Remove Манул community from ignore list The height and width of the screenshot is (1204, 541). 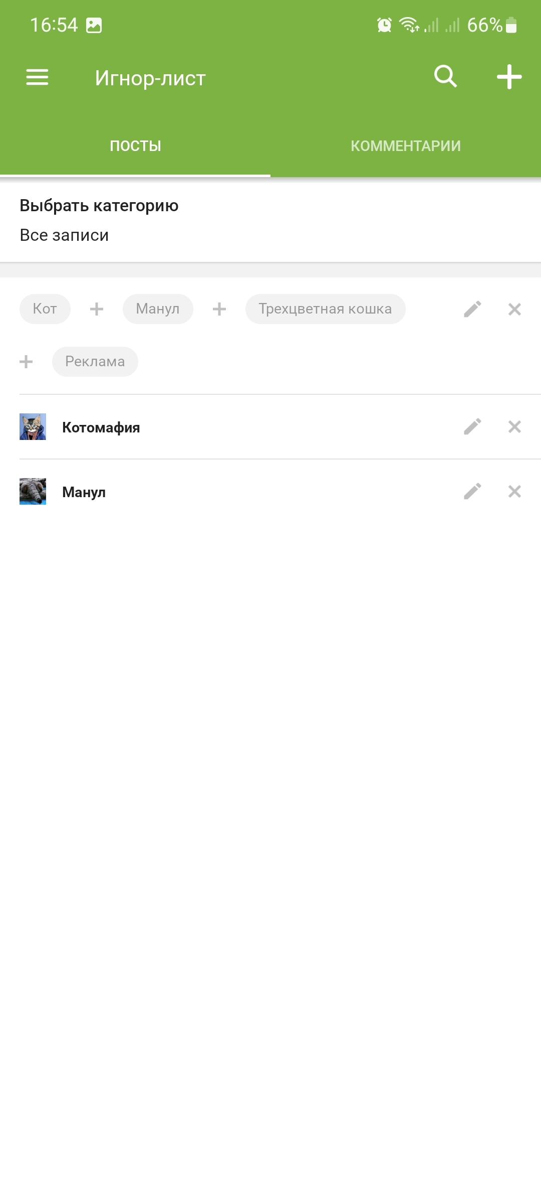pyautogui.click(x=514, y=491)
